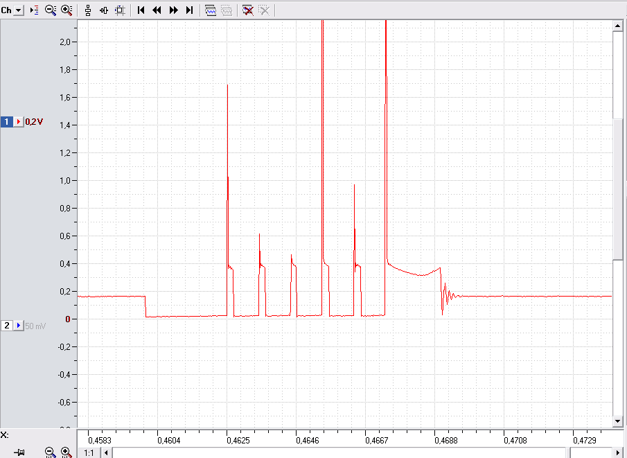This screenshot has height=458, width=627.
Task: Zoom in vertically using the top toolbar magnifier
Action: pos(67,10)
